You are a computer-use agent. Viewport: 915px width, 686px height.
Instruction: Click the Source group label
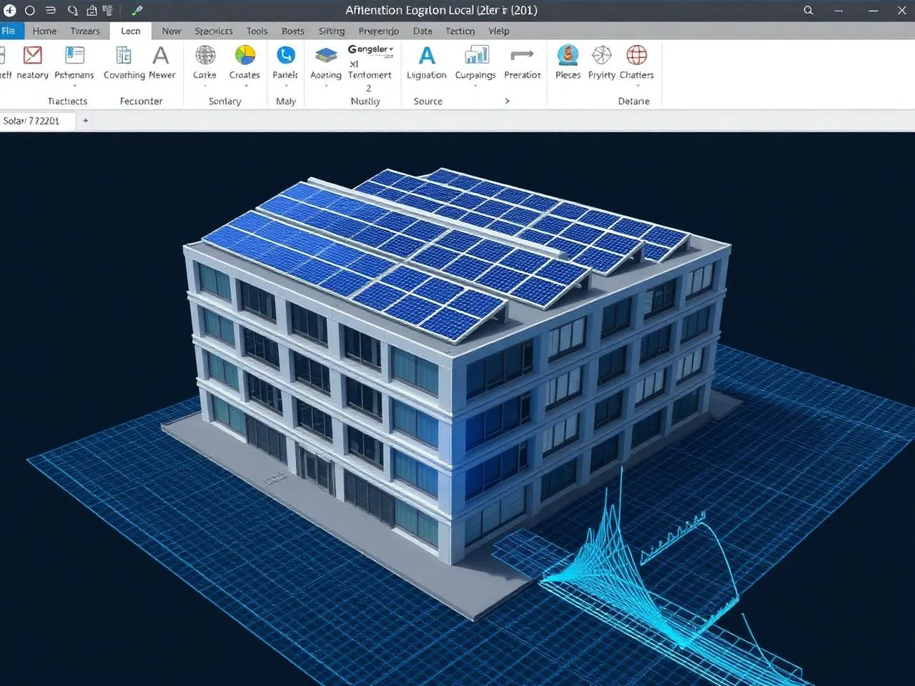[428, 101]
